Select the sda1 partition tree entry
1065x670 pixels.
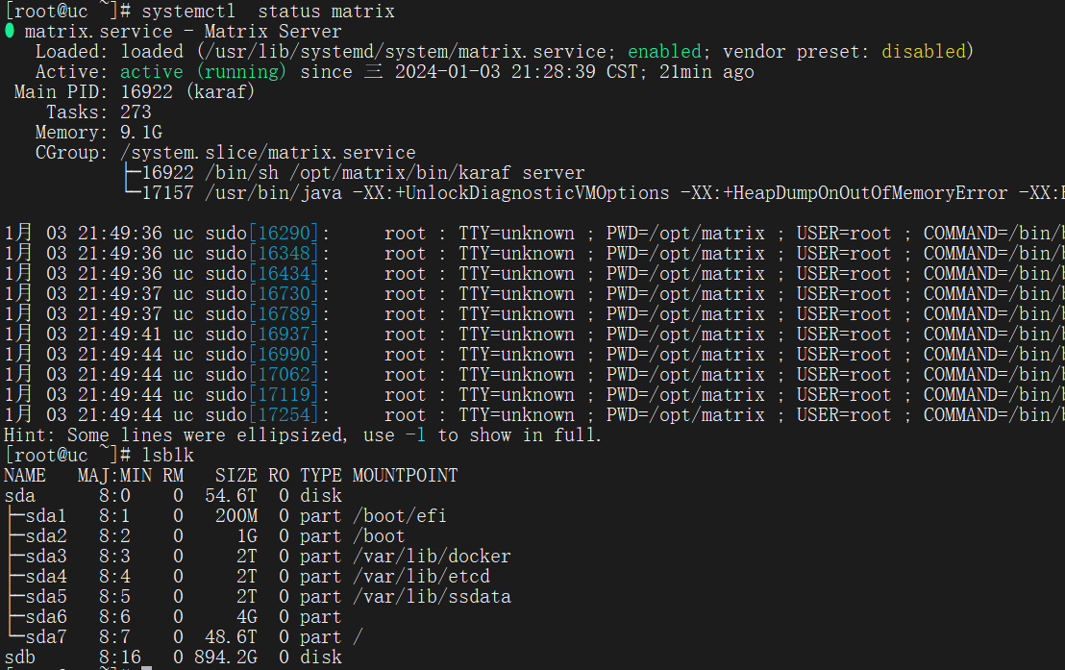46,516
